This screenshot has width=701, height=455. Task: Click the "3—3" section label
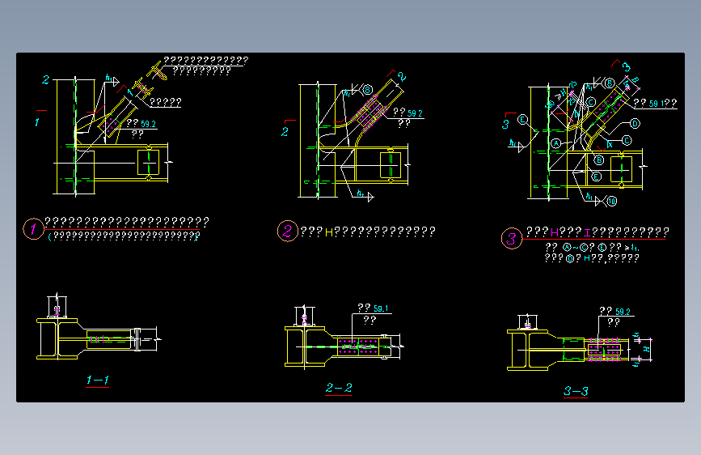pos(576,391)
